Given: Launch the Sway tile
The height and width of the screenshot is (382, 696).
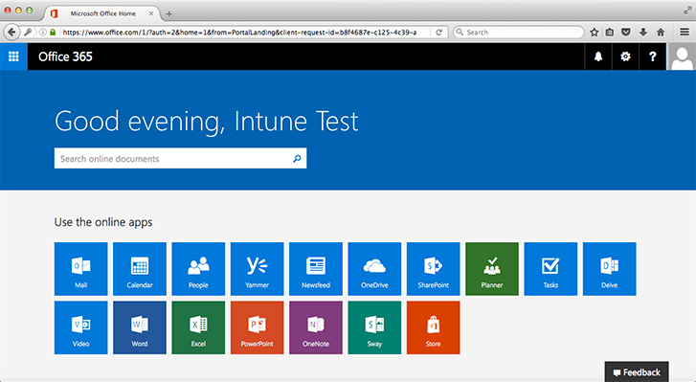Looking at the screenshot, I should coord(374,327).
